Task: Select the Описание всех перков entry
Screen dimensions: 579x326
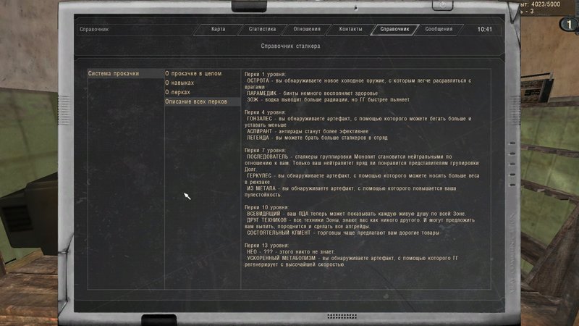Action: click(x=198, y=102)
